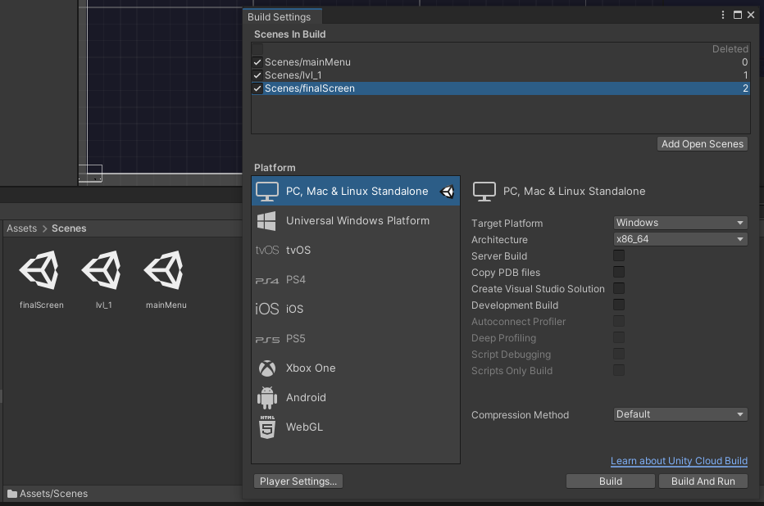Select Universal Windows Platform entry
764x506 pixels.
[356, 221]
